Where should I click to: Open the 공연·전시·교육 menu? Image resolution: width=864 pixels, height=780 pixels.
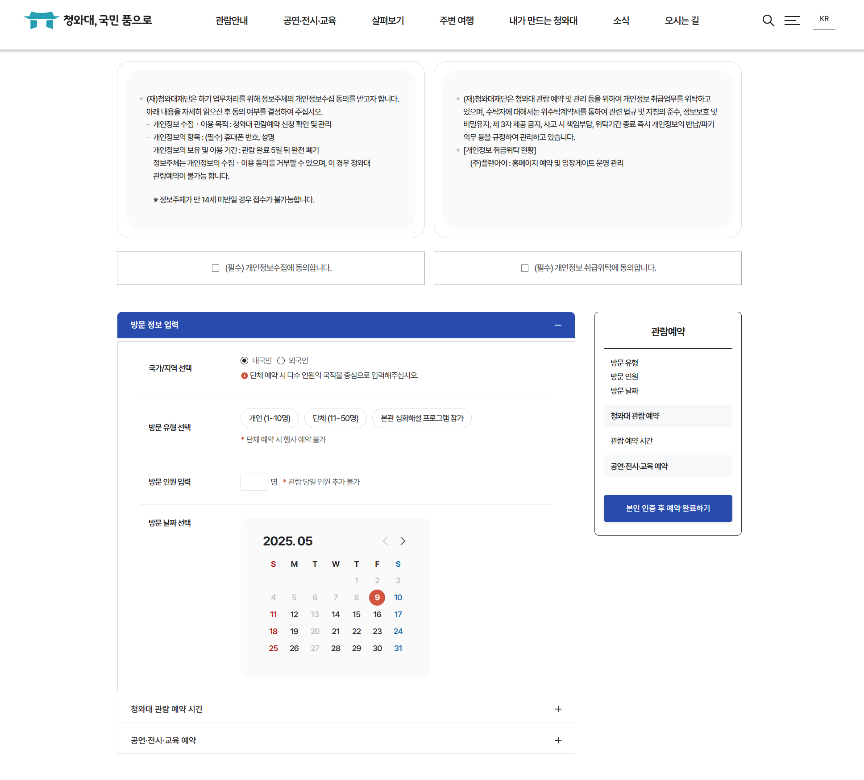[309, 21]
